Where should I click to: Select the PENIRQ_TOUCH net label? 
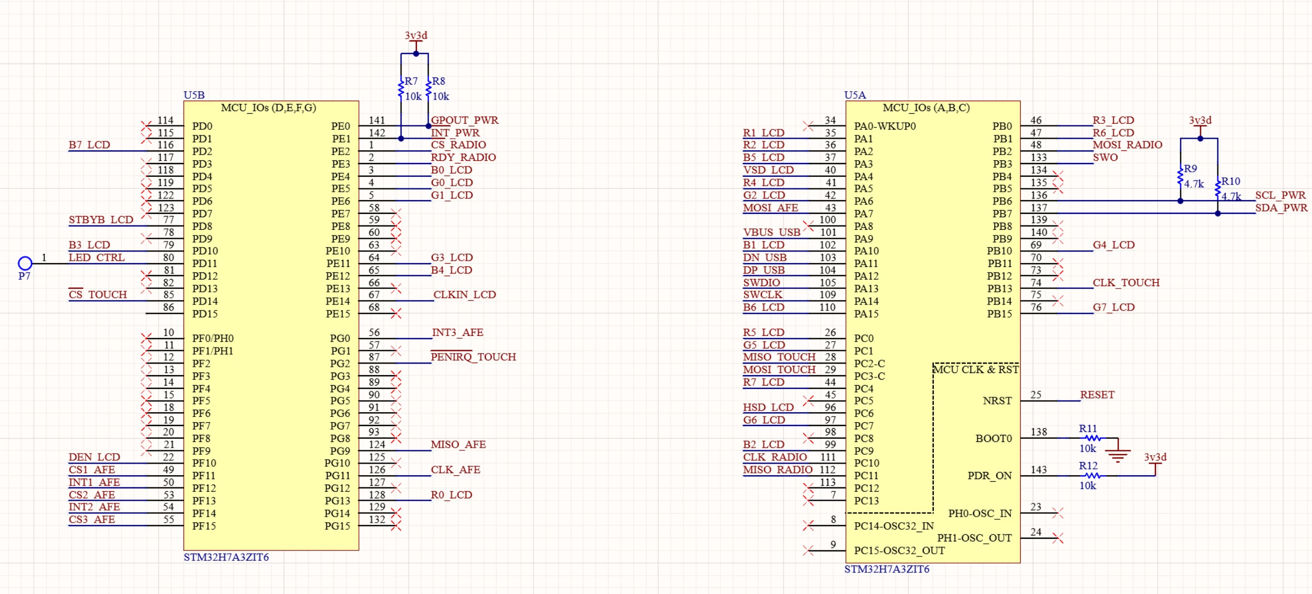(x=473, y=356)
